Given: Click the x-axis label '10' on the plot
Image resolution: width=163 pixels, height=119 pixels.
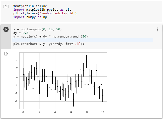Looking at the screenshot, I should [x=103, y=112].
